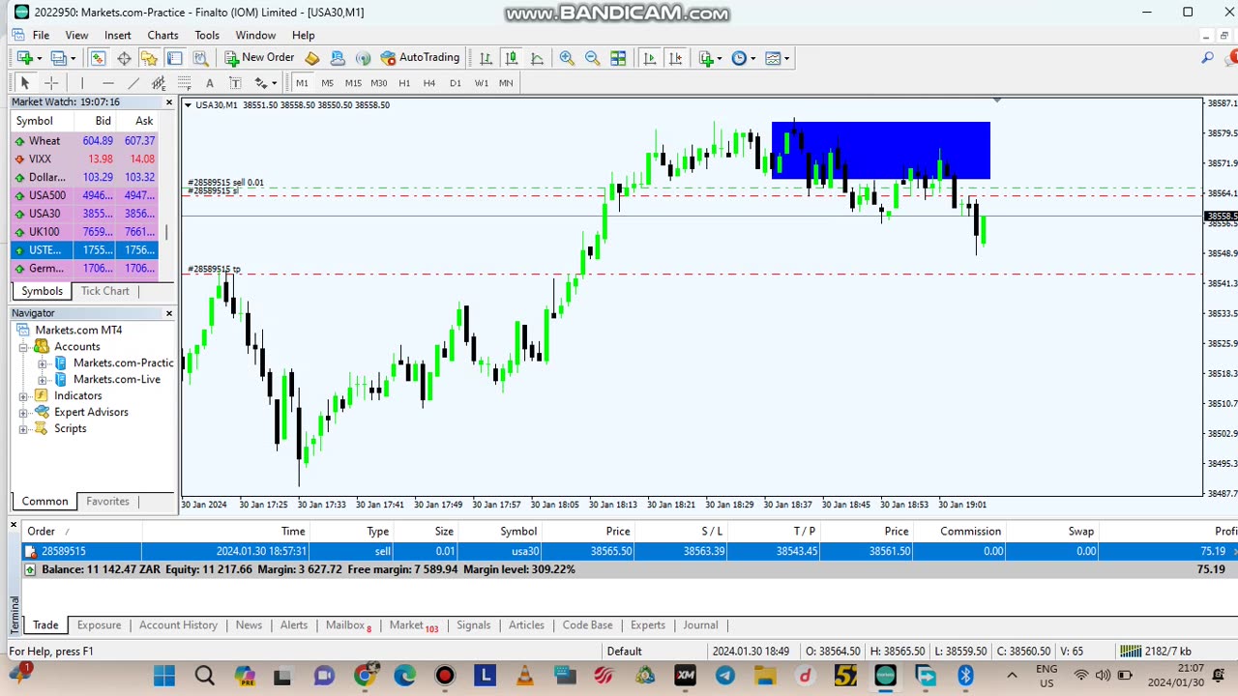Click the New Order button
Screen dimensions: 1238x696
point(259,58)
